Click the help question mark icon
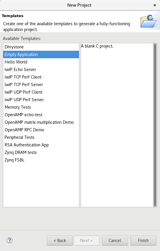 10,240
